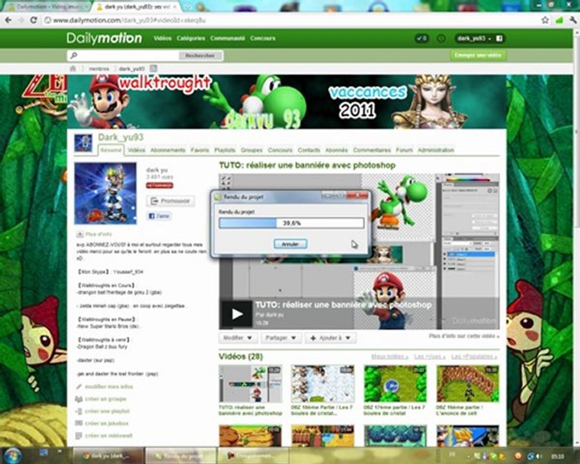Viewport: 580px width, 464px height.
Task: Open 'TUTO: réaliser une bannière' video thumbnail
Action: [251, 383]
